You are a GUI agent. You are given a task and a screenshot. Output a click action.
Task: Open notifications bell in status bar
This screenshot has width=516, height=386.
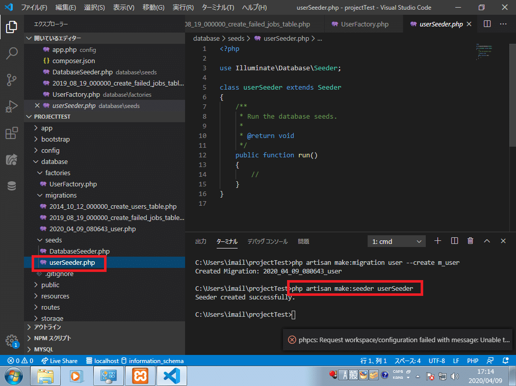(505, 361)
